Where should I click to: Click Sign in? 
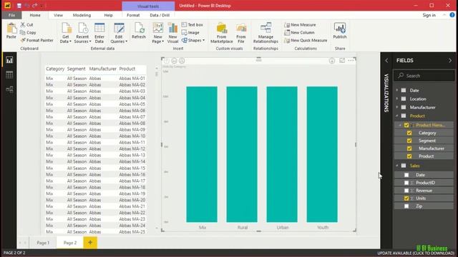point(429,15)
